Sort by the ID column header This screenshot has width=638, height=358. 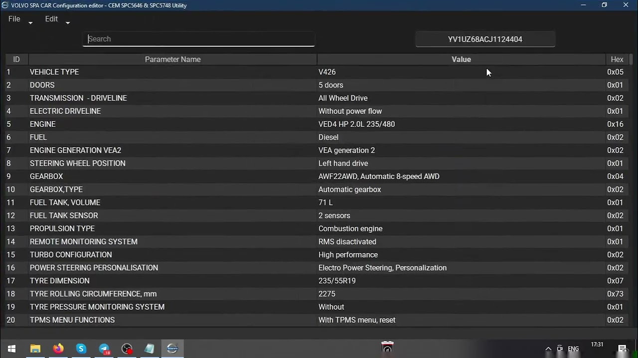pos(16,59)
